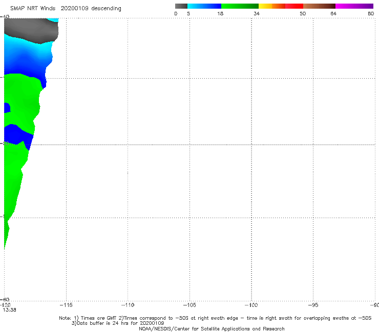Click the gray low-wind area atop the swath
This screenshot has width=379, height=332.
(30, 30)
